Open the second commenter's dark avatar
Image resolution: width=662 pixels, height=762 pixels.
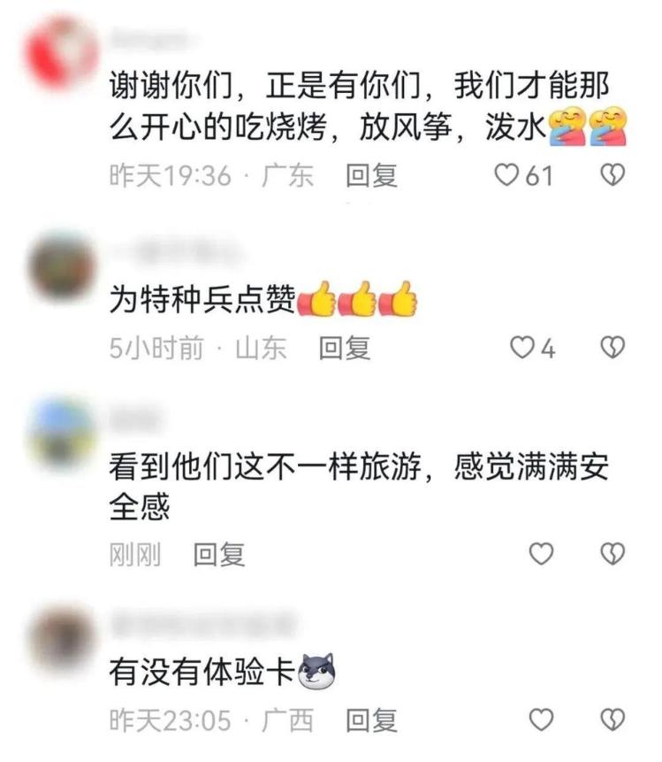pos(62,266)
